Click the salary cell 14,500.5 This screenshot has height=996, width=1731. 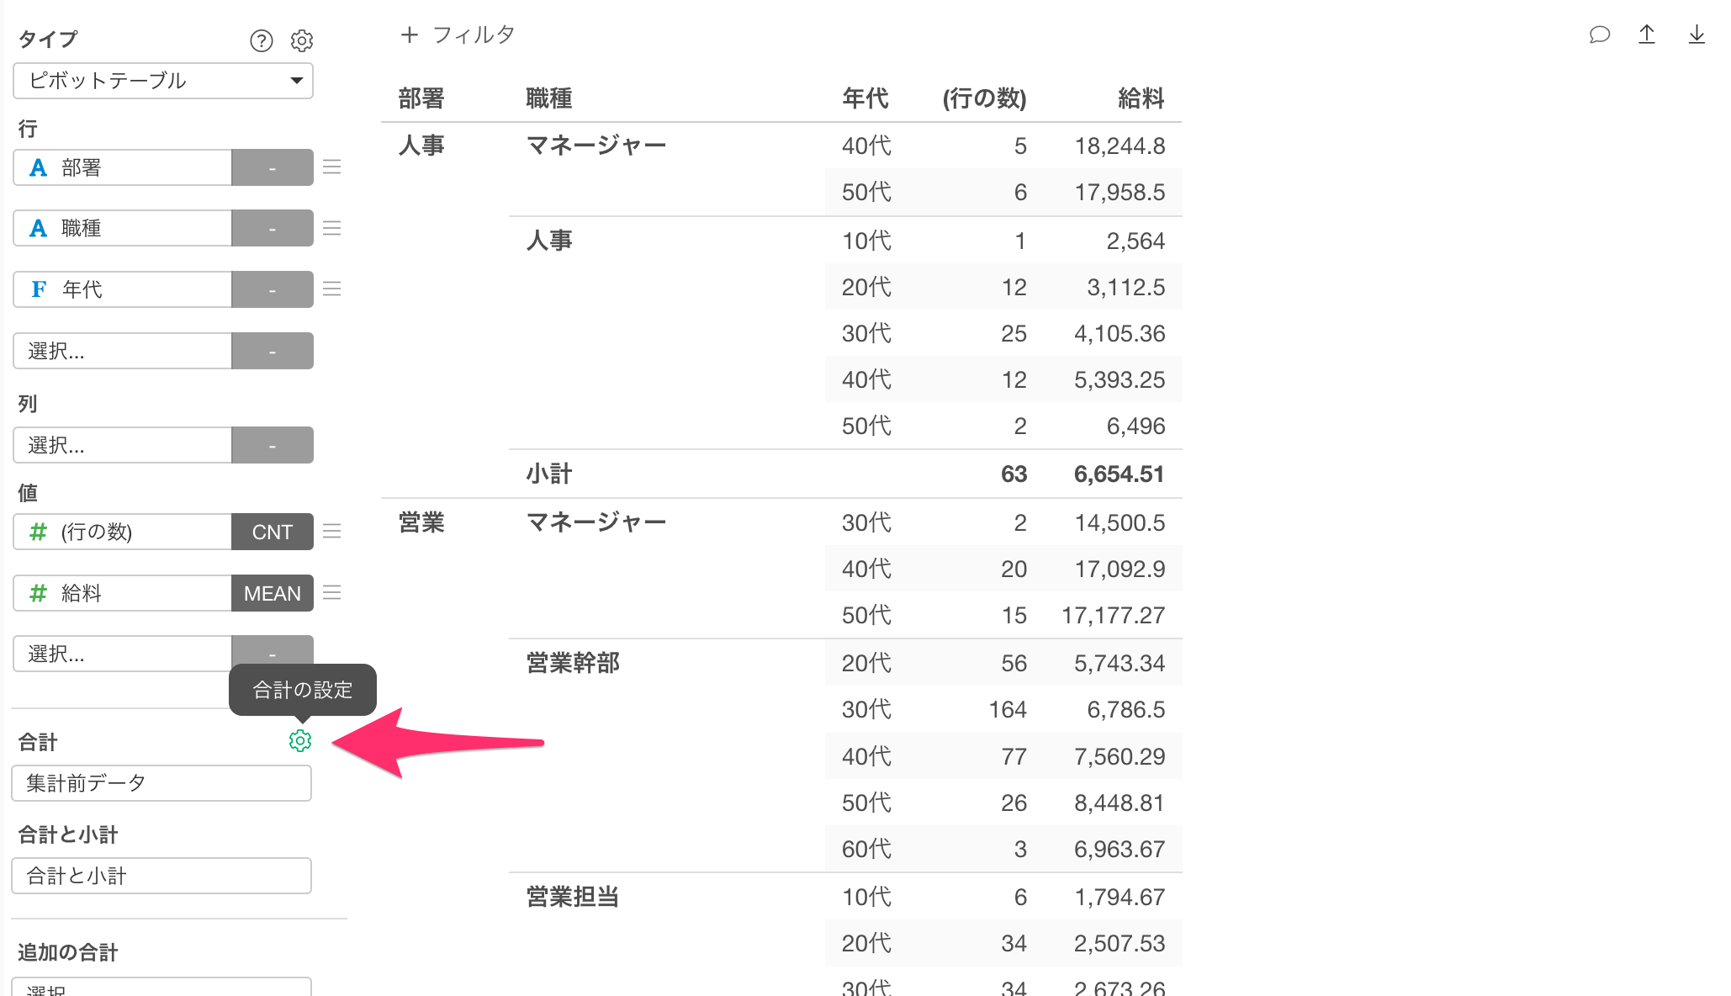click(1120, 522)
